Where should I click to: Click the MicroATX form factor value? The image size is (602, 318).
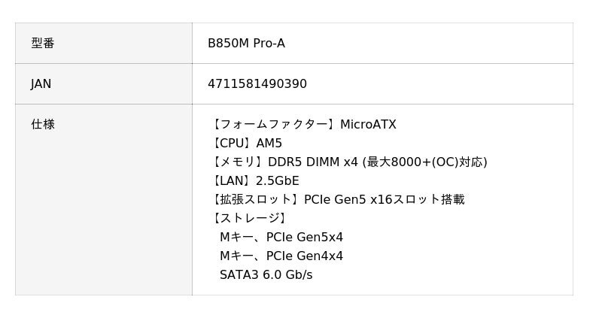368,125
